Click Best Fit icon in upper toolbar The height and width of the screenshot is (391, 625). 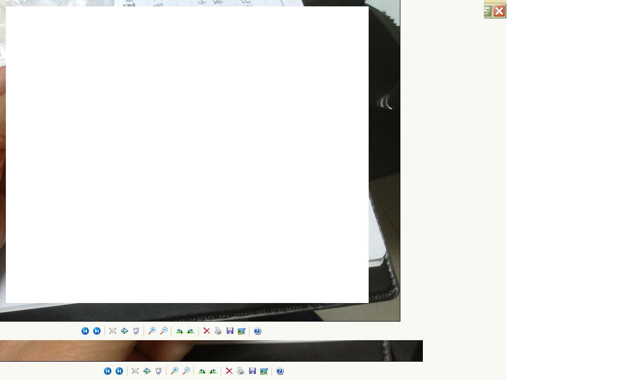coord(113,331)
